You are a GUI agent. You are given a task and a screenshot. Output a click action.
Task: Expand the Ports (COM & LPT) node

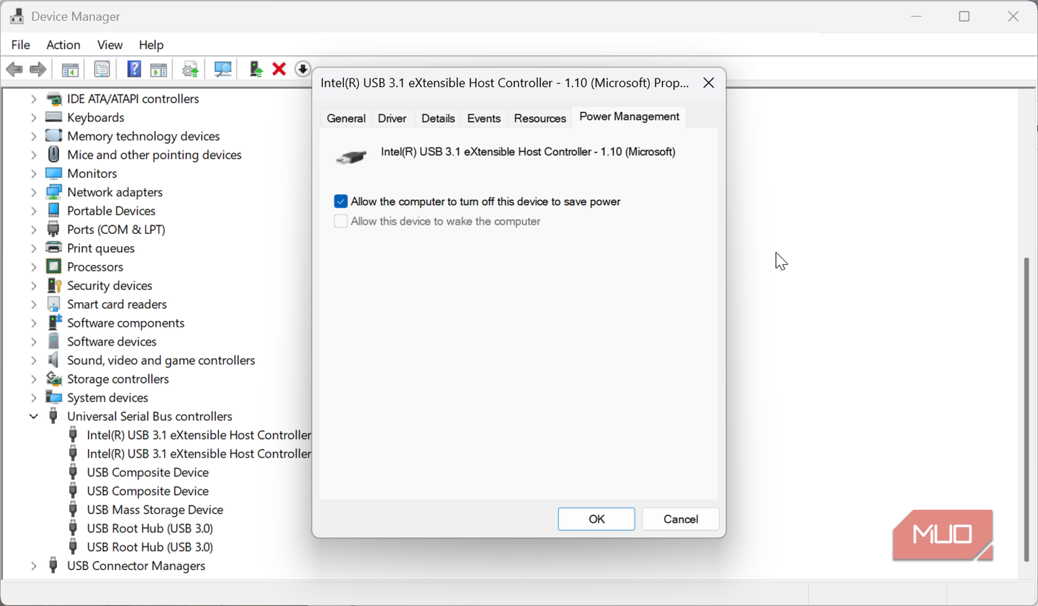click(x=33, y=230)
